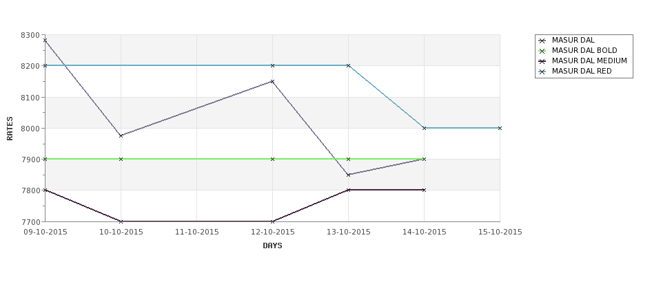Select MASUR DAL point on 10-10-2015

click(121, 135)
